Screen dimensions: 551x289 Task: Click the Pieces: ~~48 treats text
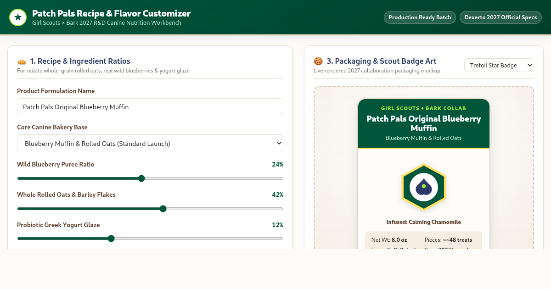(448, 240)
